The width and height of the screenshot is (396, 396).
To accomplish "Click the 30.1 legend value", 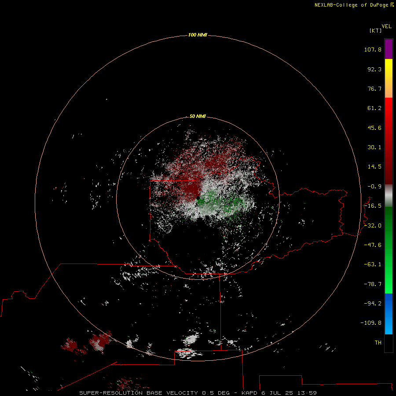I will [374, 147].
